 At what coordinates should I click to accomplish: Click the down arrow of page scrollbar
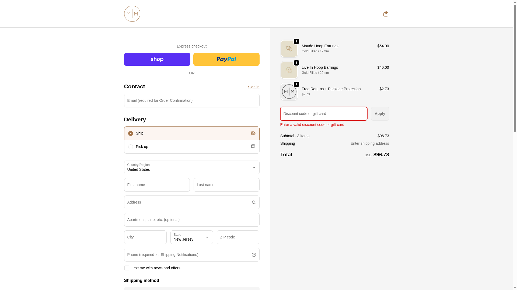tap(515, 287)
